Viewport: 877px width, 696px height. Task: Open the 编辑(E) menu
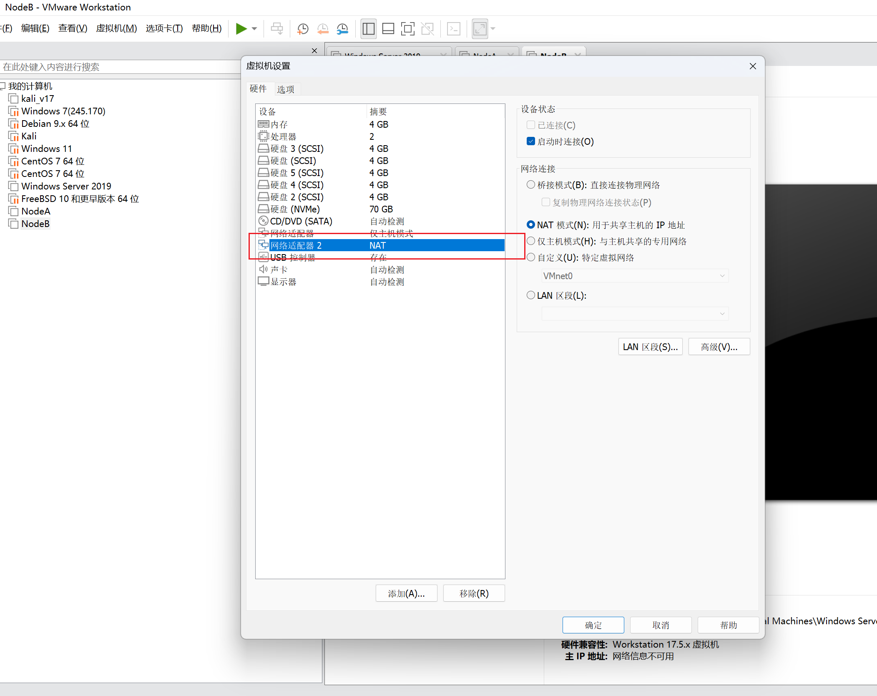coord(35,28)
